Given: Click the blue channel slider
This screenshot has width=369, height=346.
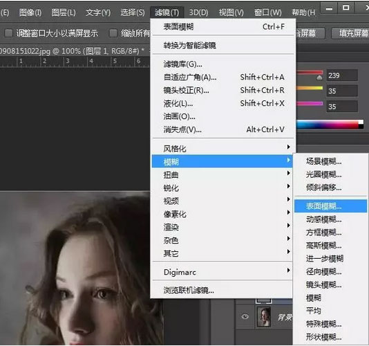Looking at the screenshot, I should click(x=310, y=104).
